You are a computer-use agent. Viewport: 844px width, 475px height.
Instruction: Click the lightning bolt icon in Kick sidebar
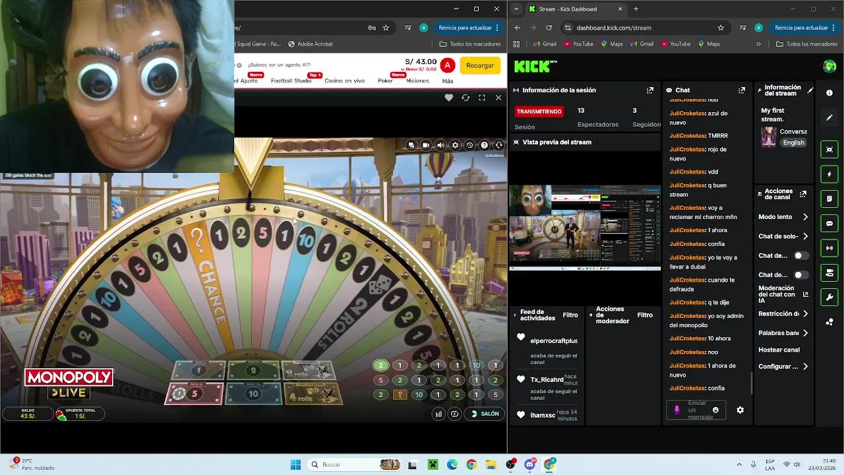[x=829, y=174]
